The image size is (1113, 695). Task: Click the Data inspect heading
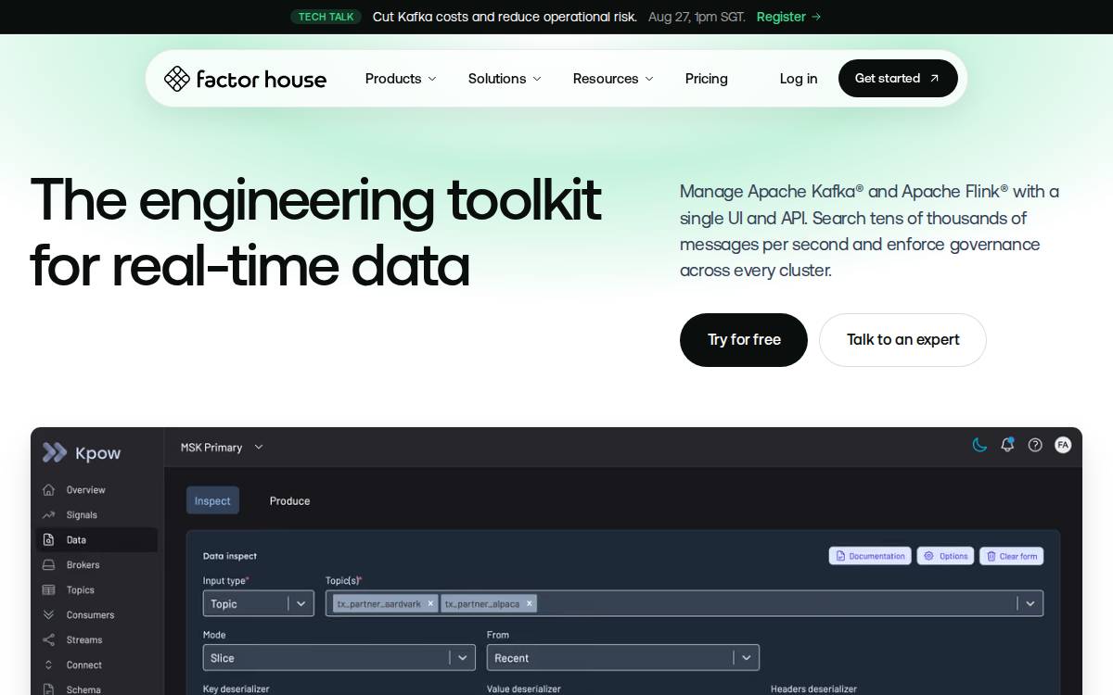230,556
